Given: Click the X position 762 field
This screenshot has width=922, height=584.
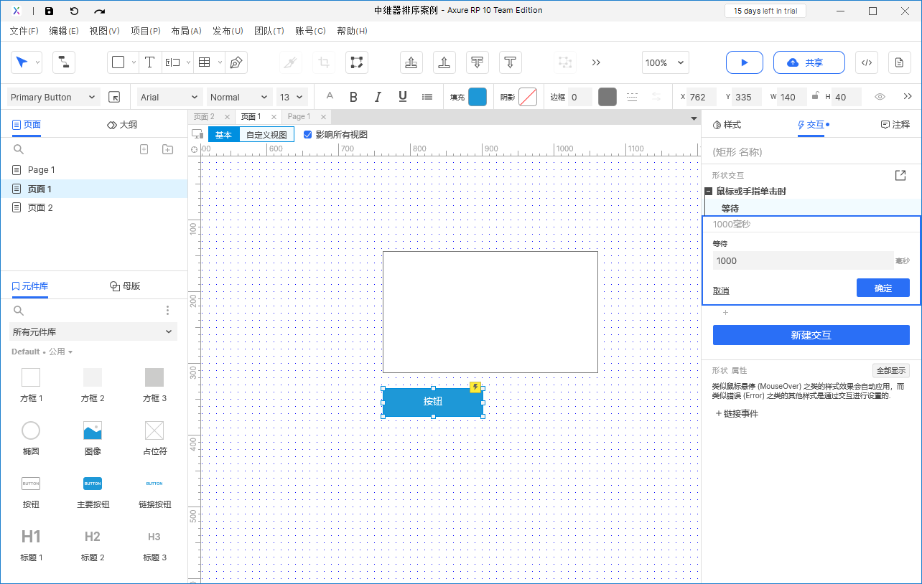Looking at the screenshot, I should pos(701,97).
